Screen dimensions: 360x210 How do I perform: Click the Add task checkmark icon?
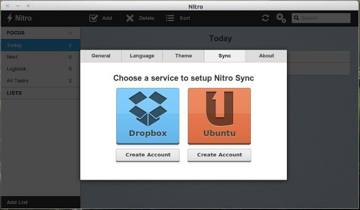coord(94,18)
